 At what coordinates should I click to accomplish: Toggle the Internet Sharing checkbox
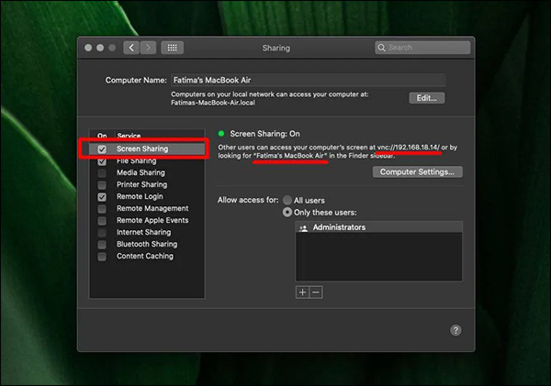click(102, 233)
